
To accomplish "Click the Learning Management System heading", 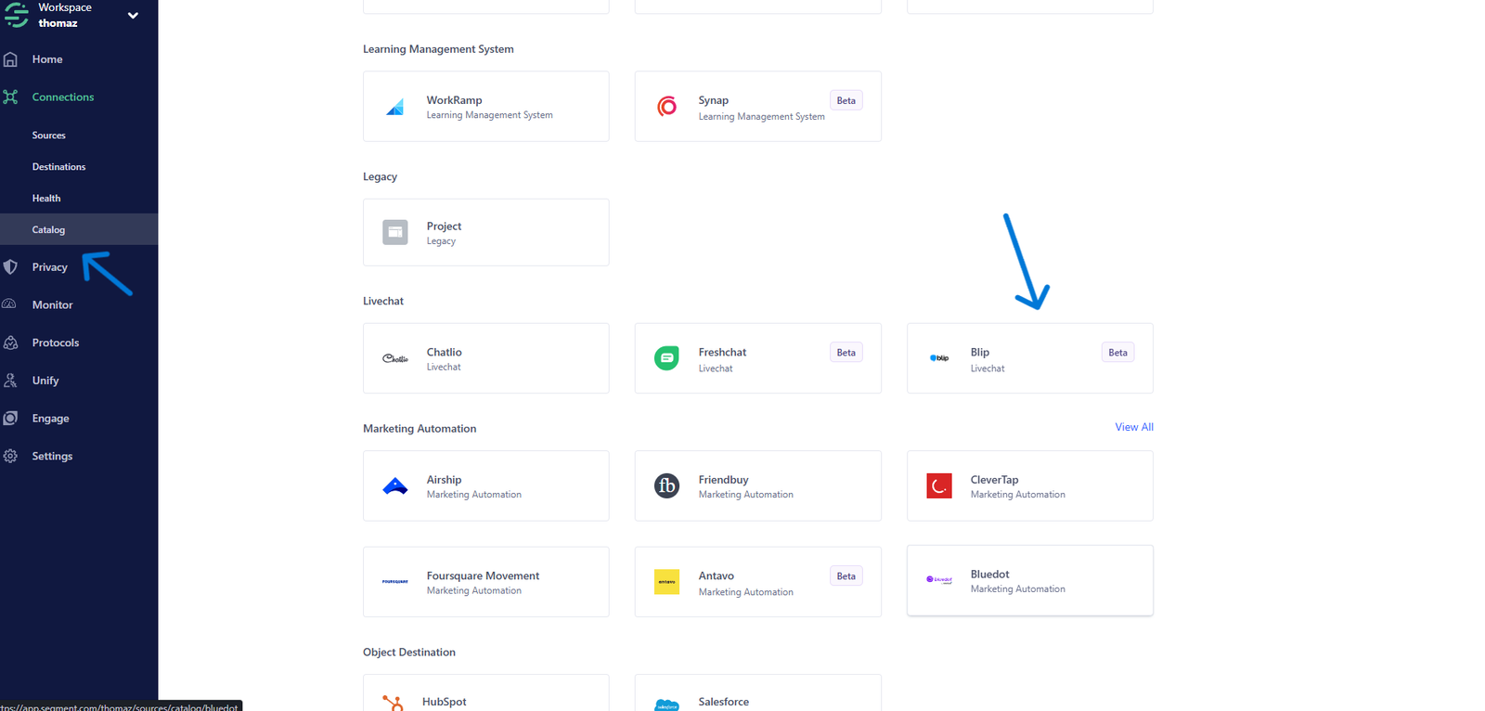I will pos(438,49).
